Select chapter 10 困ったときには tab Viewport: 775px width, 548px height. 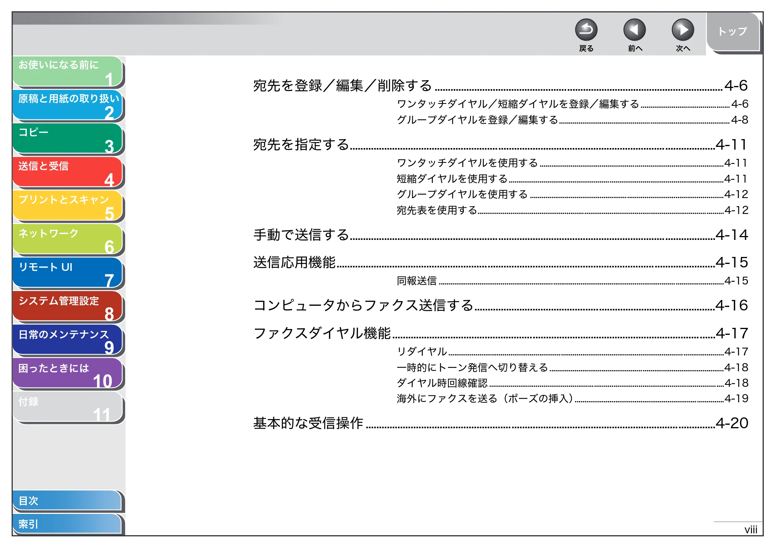(x=68, y=374)
